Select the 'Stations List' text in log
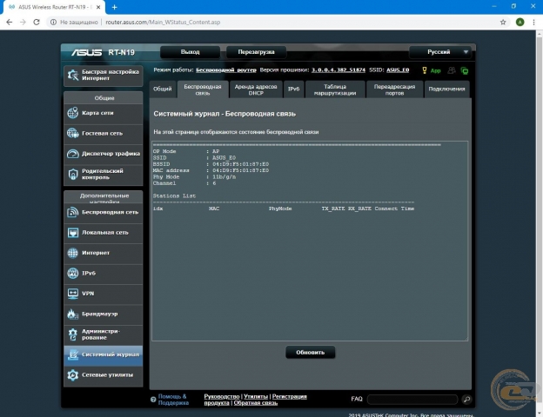The height and width of the screenshot is (417, 543). [174, 195]
